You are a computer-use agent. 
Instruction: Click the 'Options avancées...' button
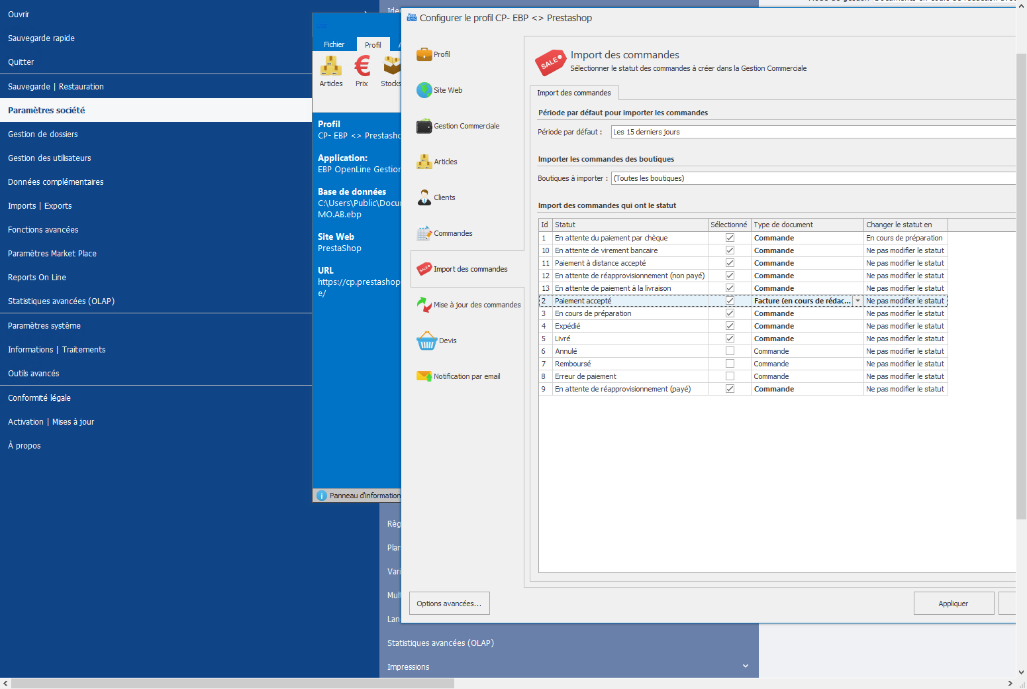point(450,604)
